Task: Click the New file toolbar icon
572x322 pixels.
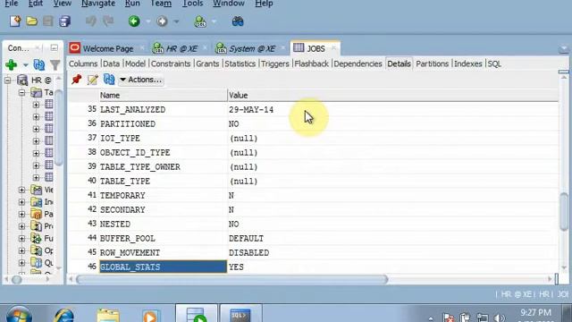Action: coord(15,21)
